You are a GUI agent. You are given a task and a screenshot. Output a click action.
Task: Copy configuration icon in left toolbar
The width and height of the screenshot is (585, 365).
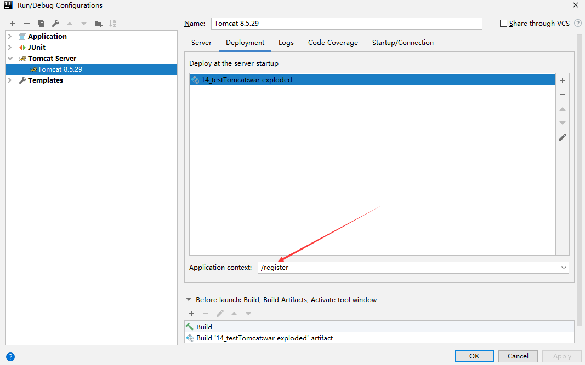pos(41,24)
